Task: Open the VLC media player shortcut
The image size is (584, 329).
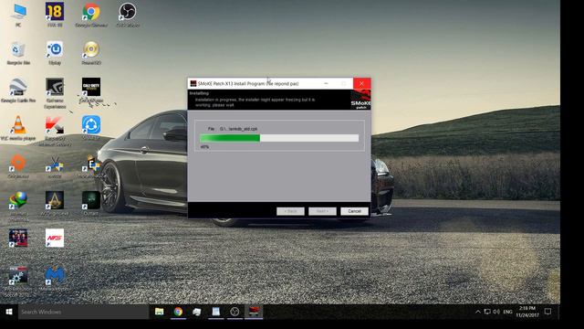Action: 18,128
